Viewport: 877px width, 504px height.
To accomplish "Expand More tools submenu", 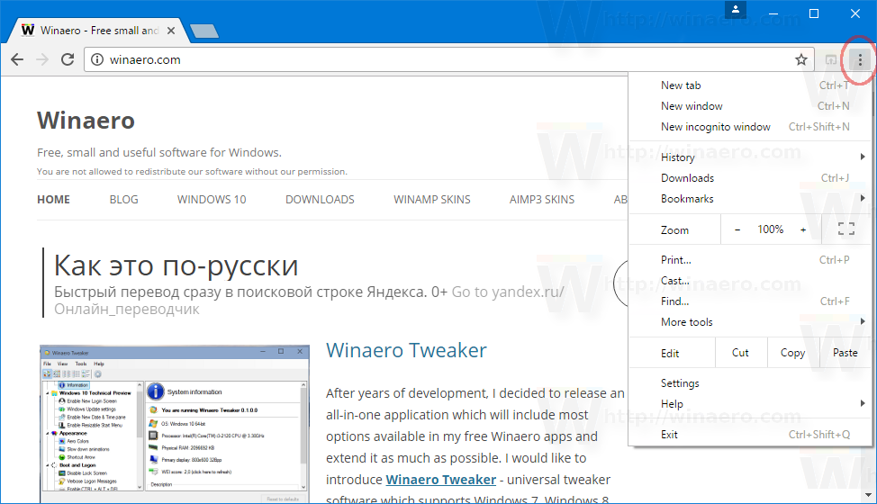I will 750,322.
